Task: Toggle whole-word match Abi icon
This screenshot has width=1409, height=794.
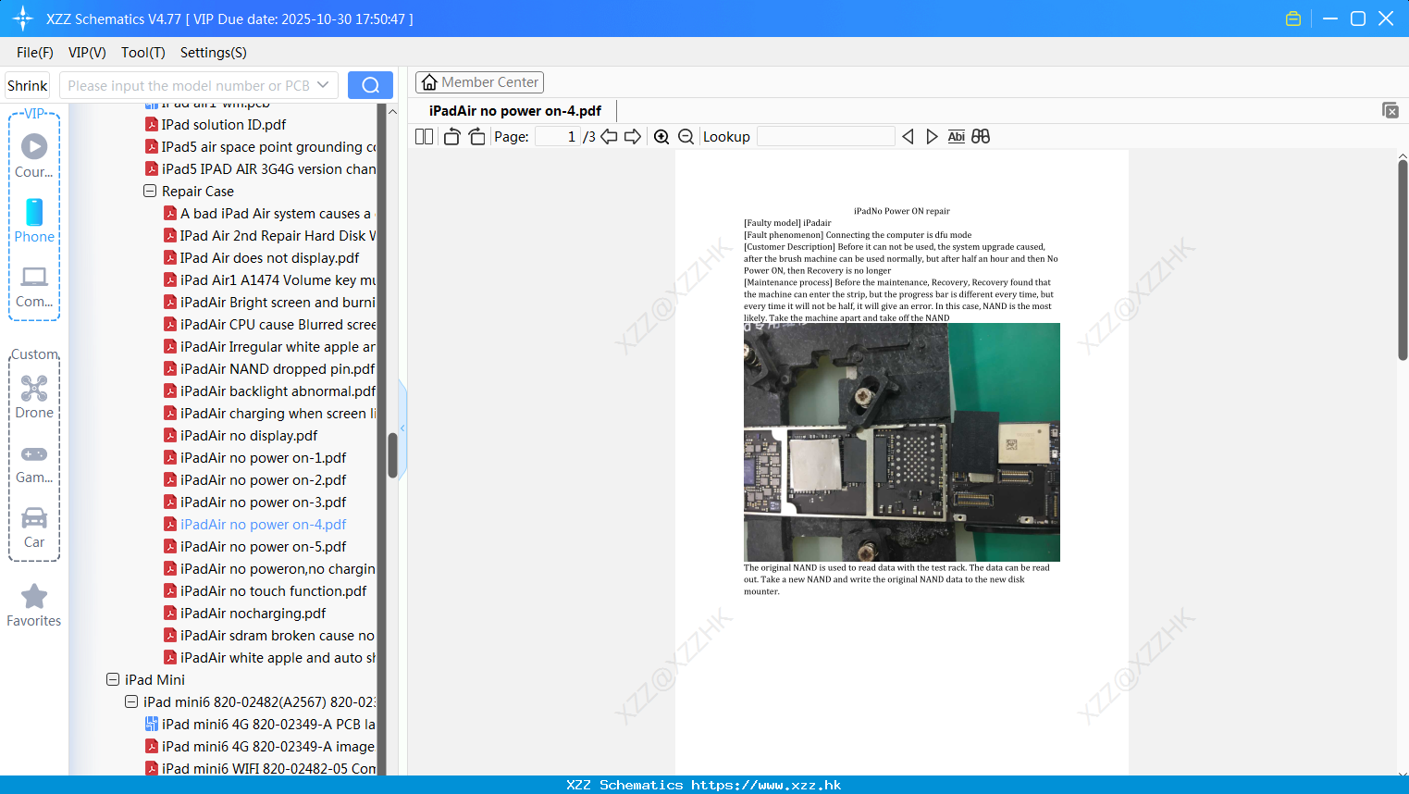Action: 957,137
